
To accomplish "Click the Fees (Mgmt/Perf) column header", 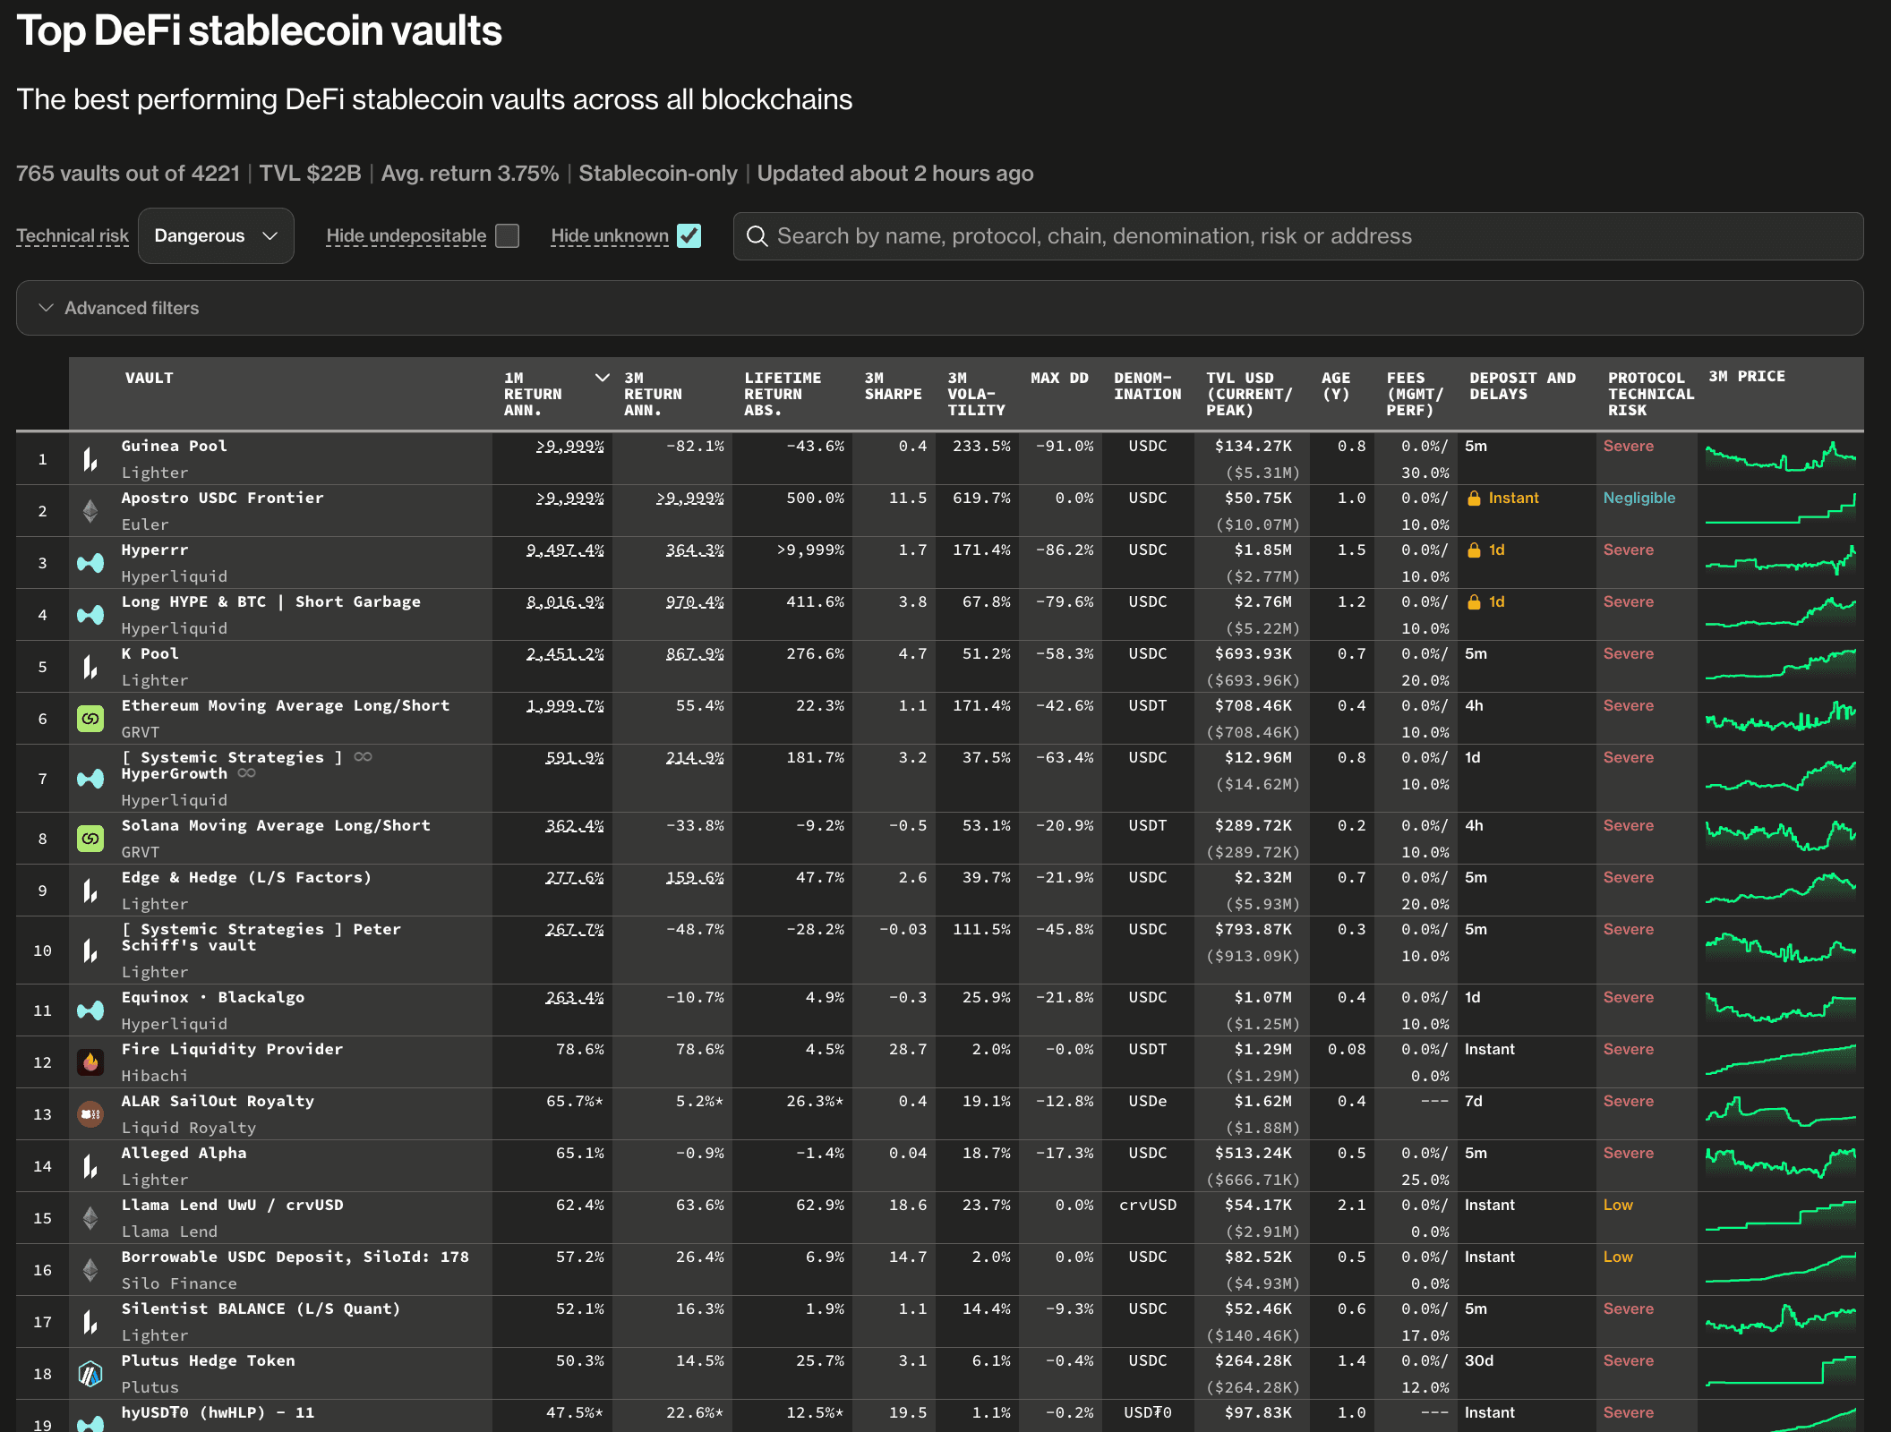I will click(x=1415, y=394).
